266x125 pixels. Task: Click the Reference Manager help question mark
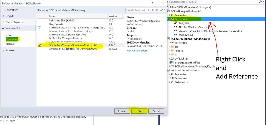[x=152, y=3]
